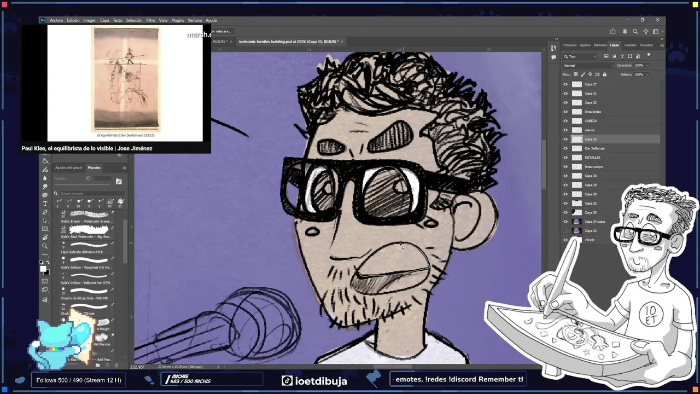Select the Path Selection arrow tool
Image resolution: width=700 pixels, height=394 pixels.
tap(45, 221)
